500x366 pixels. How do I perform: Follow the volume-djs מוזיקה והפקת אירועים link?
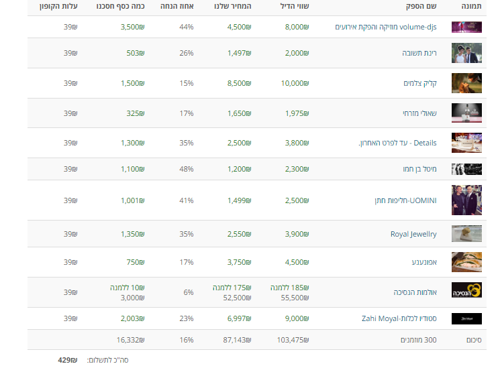click(x=385, y=27)
